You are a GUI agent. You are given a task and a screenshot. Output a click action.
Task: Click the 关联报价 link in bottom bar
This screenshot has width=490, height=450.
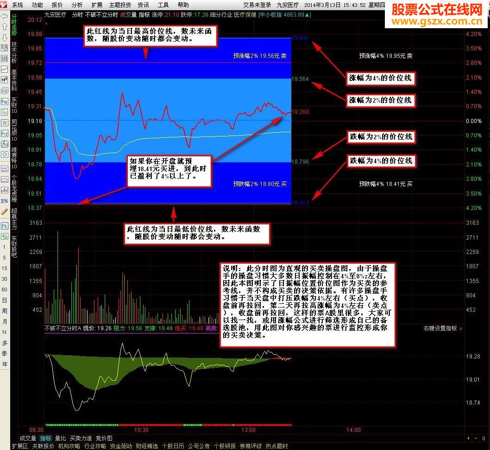click(x=43, y=446)
